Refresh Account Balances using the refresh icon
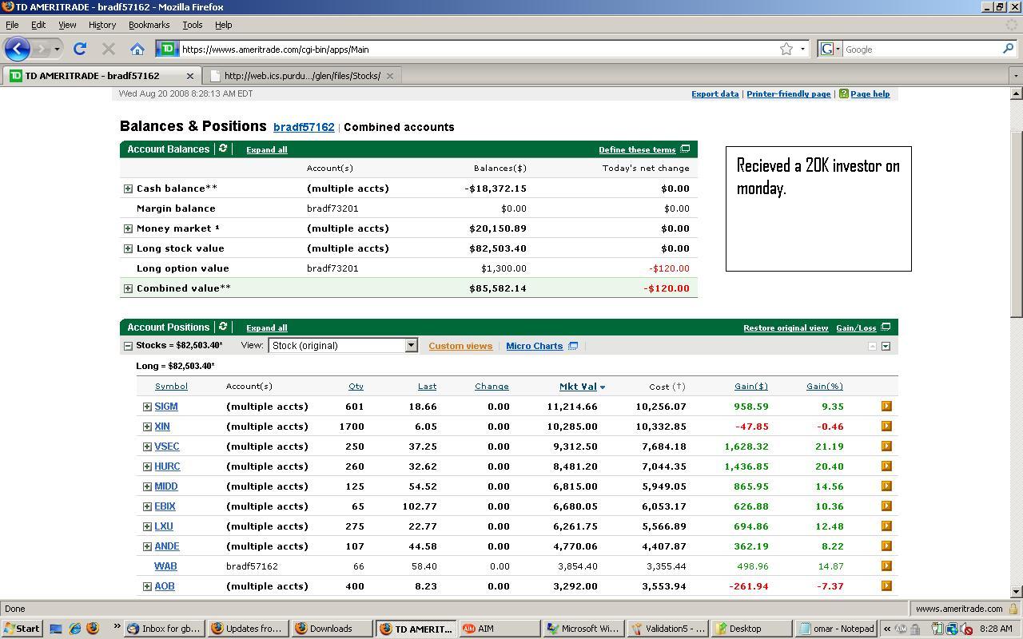The width and height of the screenshot is (1023, 639). pos(223,149)
